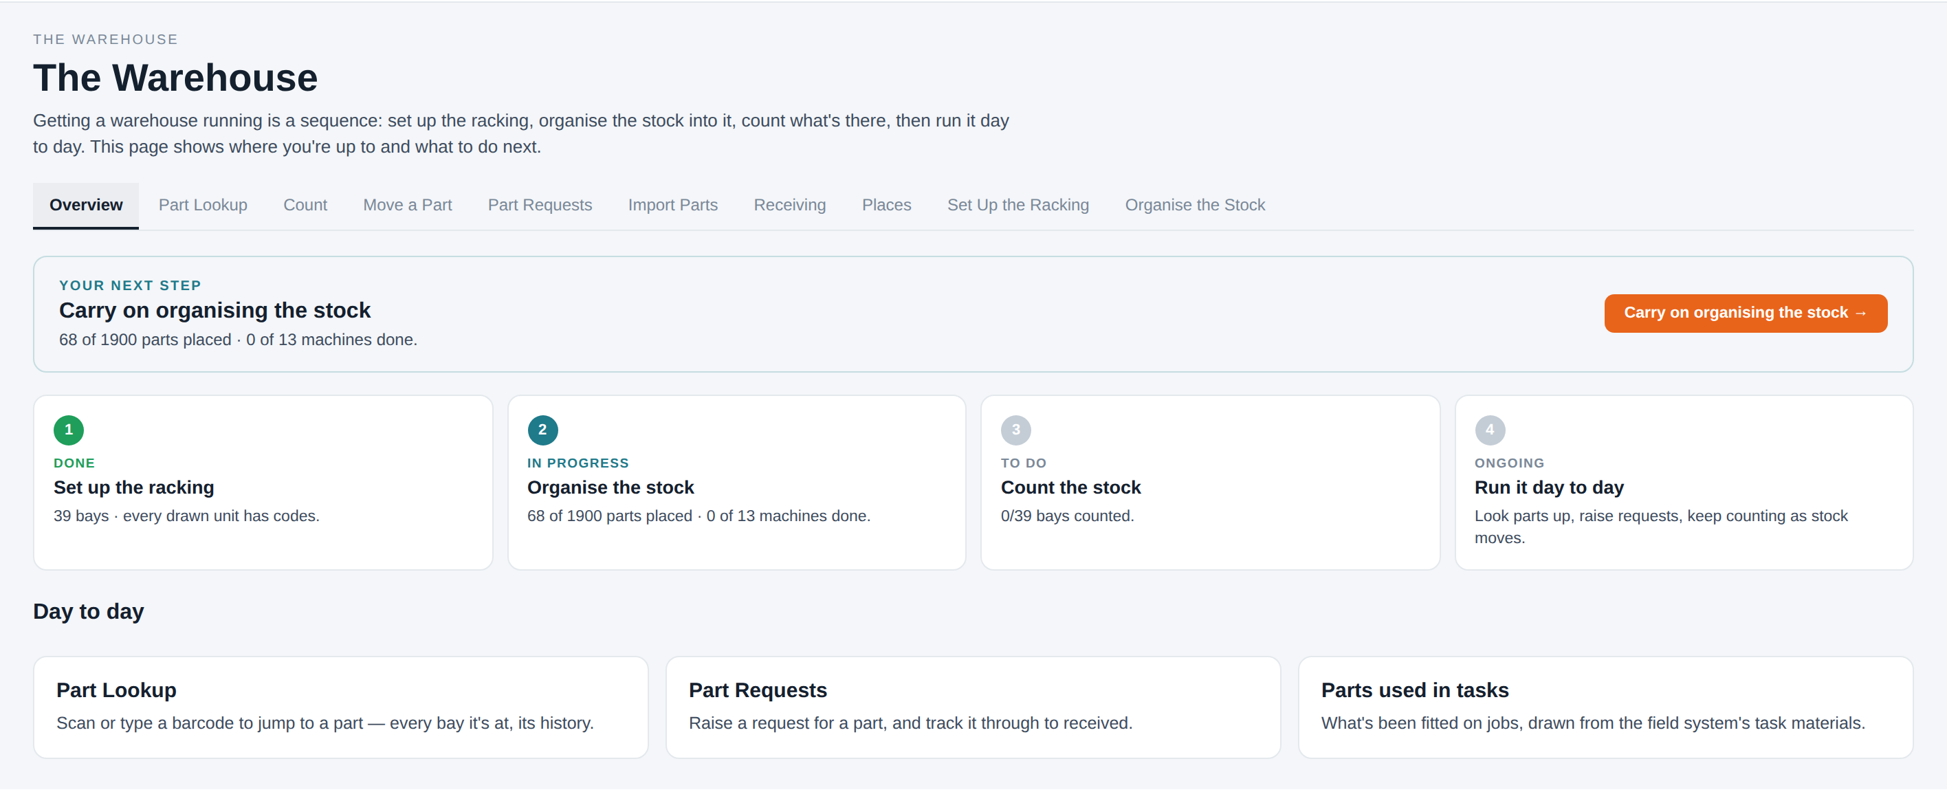The width and height of the screenshot is (1947, 792).
Task: Click the DONE status label
Action: 74,463
